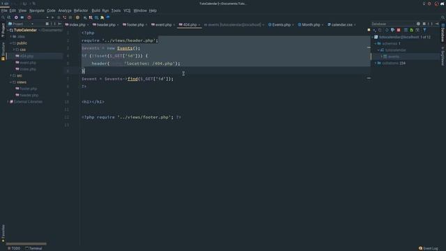Screen dimensions: 446x251
Task: Switch to the calendar.css editor tab
Action: (x=341, y=25)
